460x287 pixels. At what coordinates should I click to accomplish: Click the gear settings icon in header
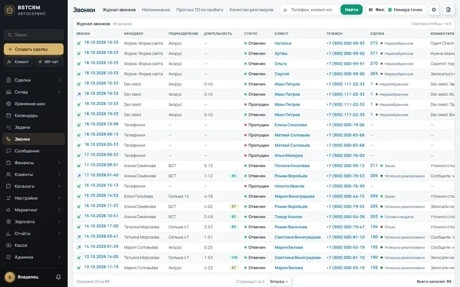click(434, 10)
